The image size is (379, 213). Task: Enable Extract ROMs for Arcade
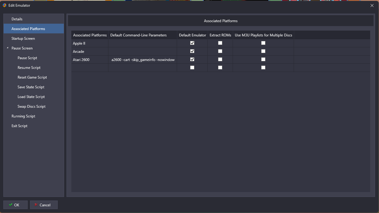[x=220, y=51]
